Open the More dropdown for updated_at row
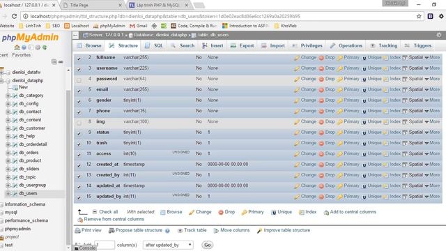This screenshot has width=446, height=251. (432, 185)
